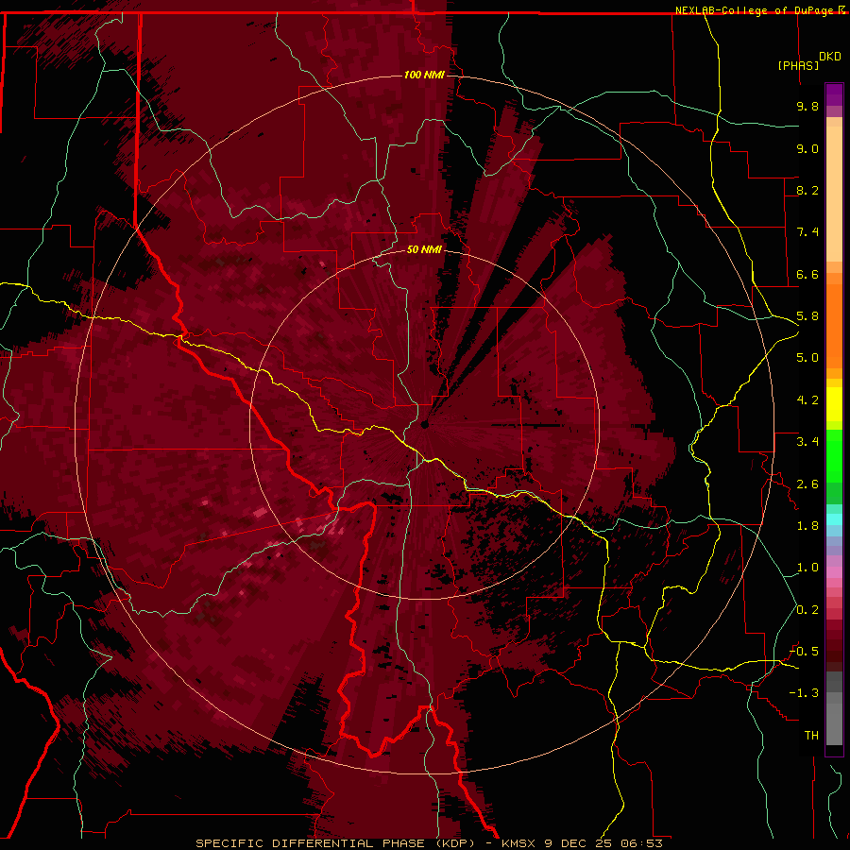Click the [PHAS] unit label
Screen dimensions: 850x850
pos(798,65)
